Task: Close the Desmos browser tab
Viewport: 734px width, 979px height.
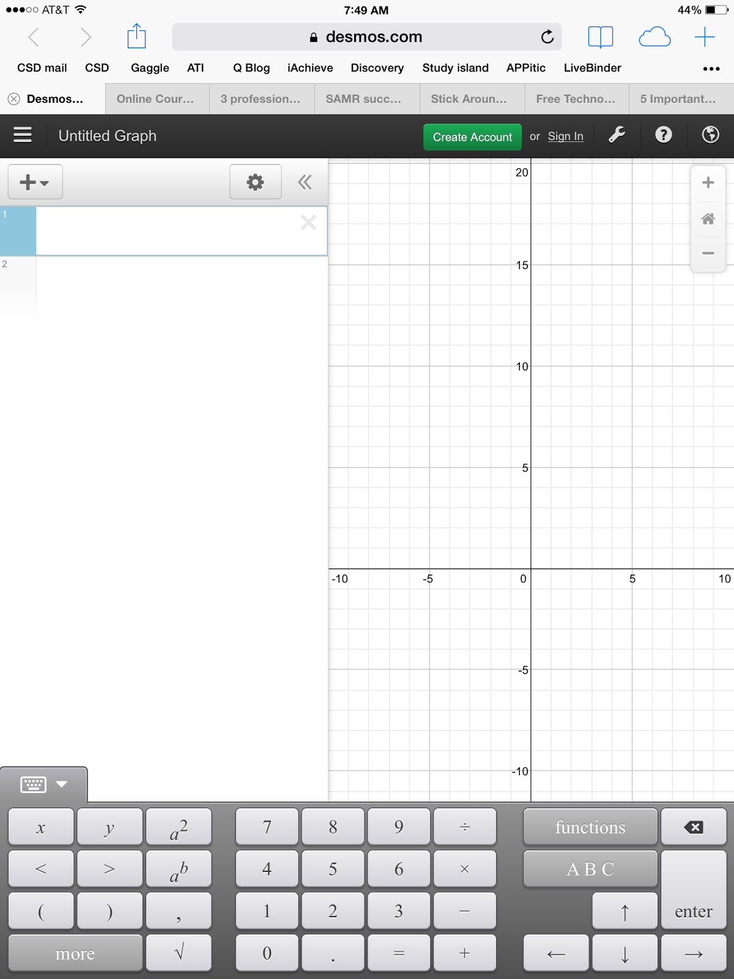Action: tap(14, 99)
